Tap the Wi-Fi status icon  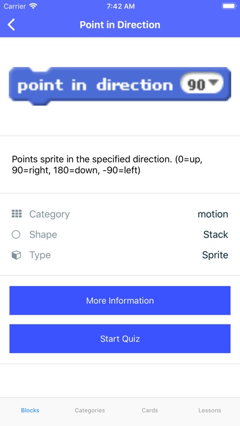click(x=33, y=6)
